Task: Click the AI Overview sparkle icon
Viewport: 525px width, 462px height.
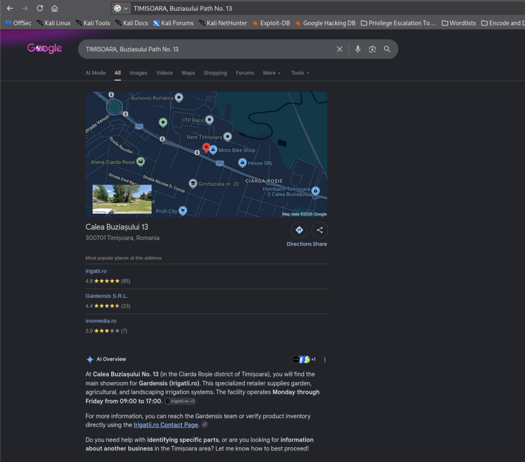Action: [x=90, y=359]
